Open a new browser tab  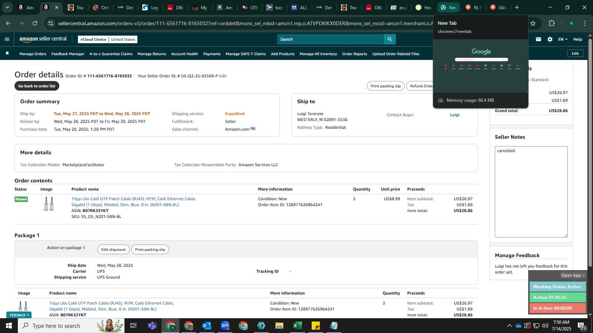(x=517, y=7)
